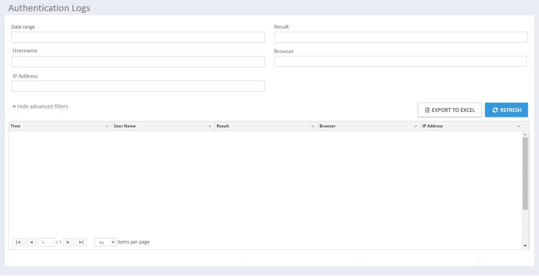
Task: Jump to last page of results
Action: 81,243
